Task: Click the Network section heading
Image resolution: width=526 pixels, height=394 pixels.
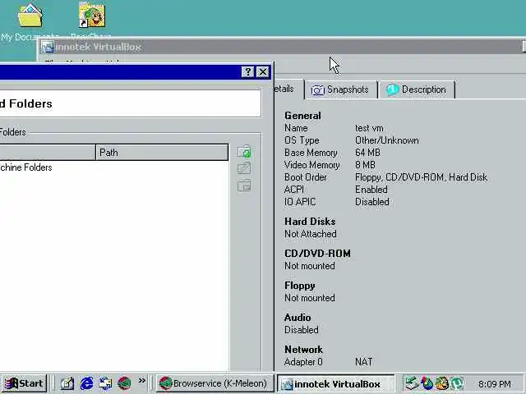Action: 303,350
